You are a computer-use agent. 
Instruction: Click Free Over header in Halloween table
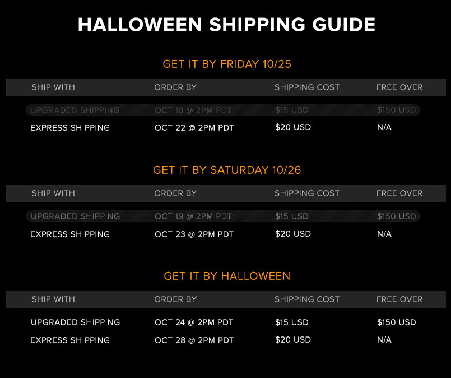pyautogui.click(x=399, y=299)
